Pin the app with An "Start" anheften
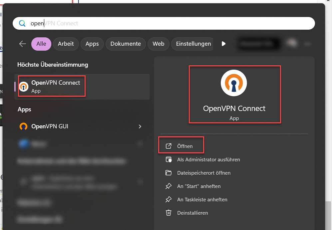Image resolution: width=332 pixels, height=230 pixels. 193,186
